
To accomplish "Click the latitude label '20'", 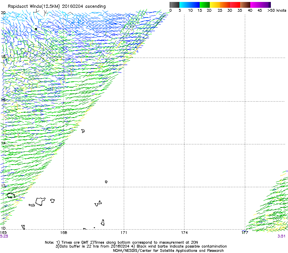I will pos(3,13).
